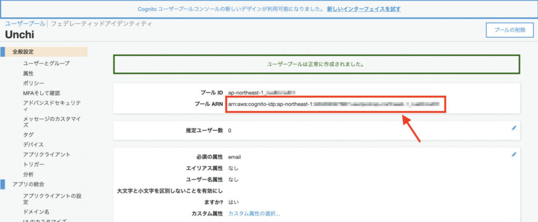The width and height of the screenshot is (538, 222).
Task: Click the Unchi pool name heading
Action: [x=19, y=34]
